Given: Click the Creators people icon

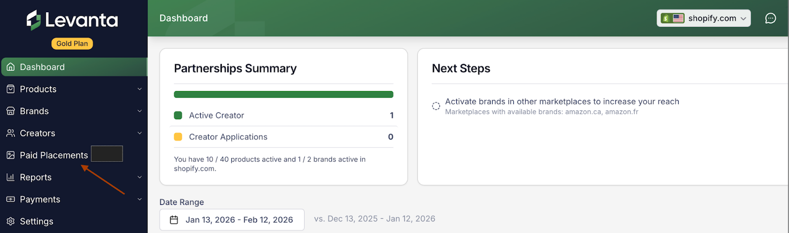Looking at the screenshot, I should click(x=10, y=133).
